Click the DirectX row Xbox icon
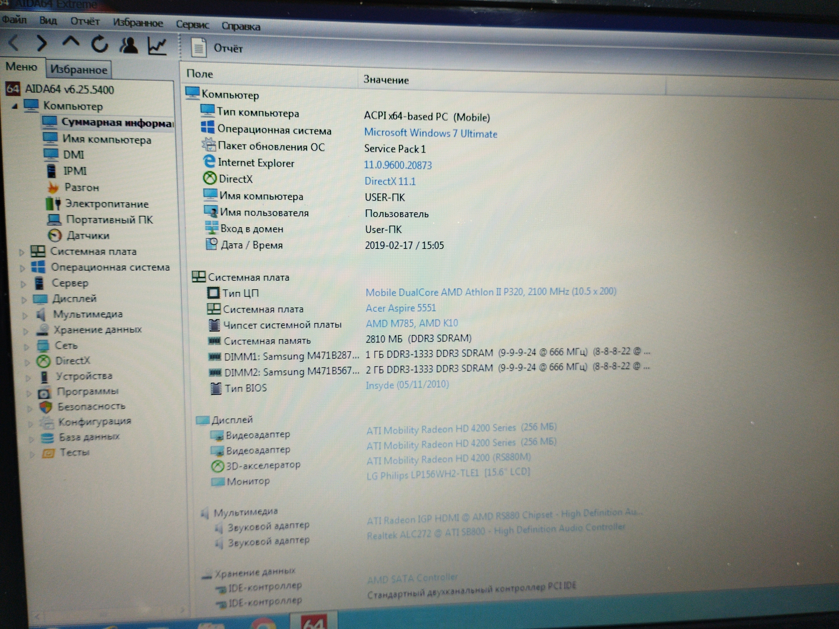Viewport: 839px width, 629px height. pyautogui.click(x=210, y=178)
